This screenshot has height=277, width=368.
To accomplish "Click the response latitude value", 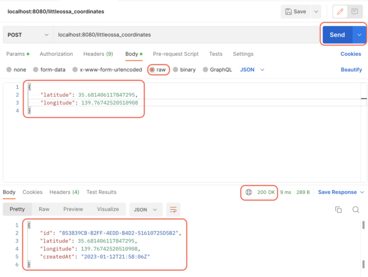I will click(106, 241).
